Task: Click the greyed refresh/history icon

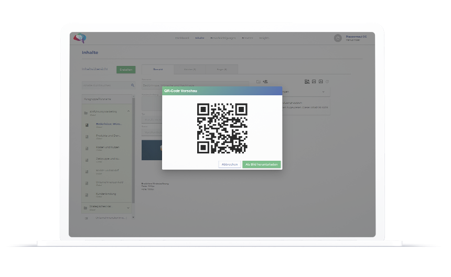Action: (327, 82)
